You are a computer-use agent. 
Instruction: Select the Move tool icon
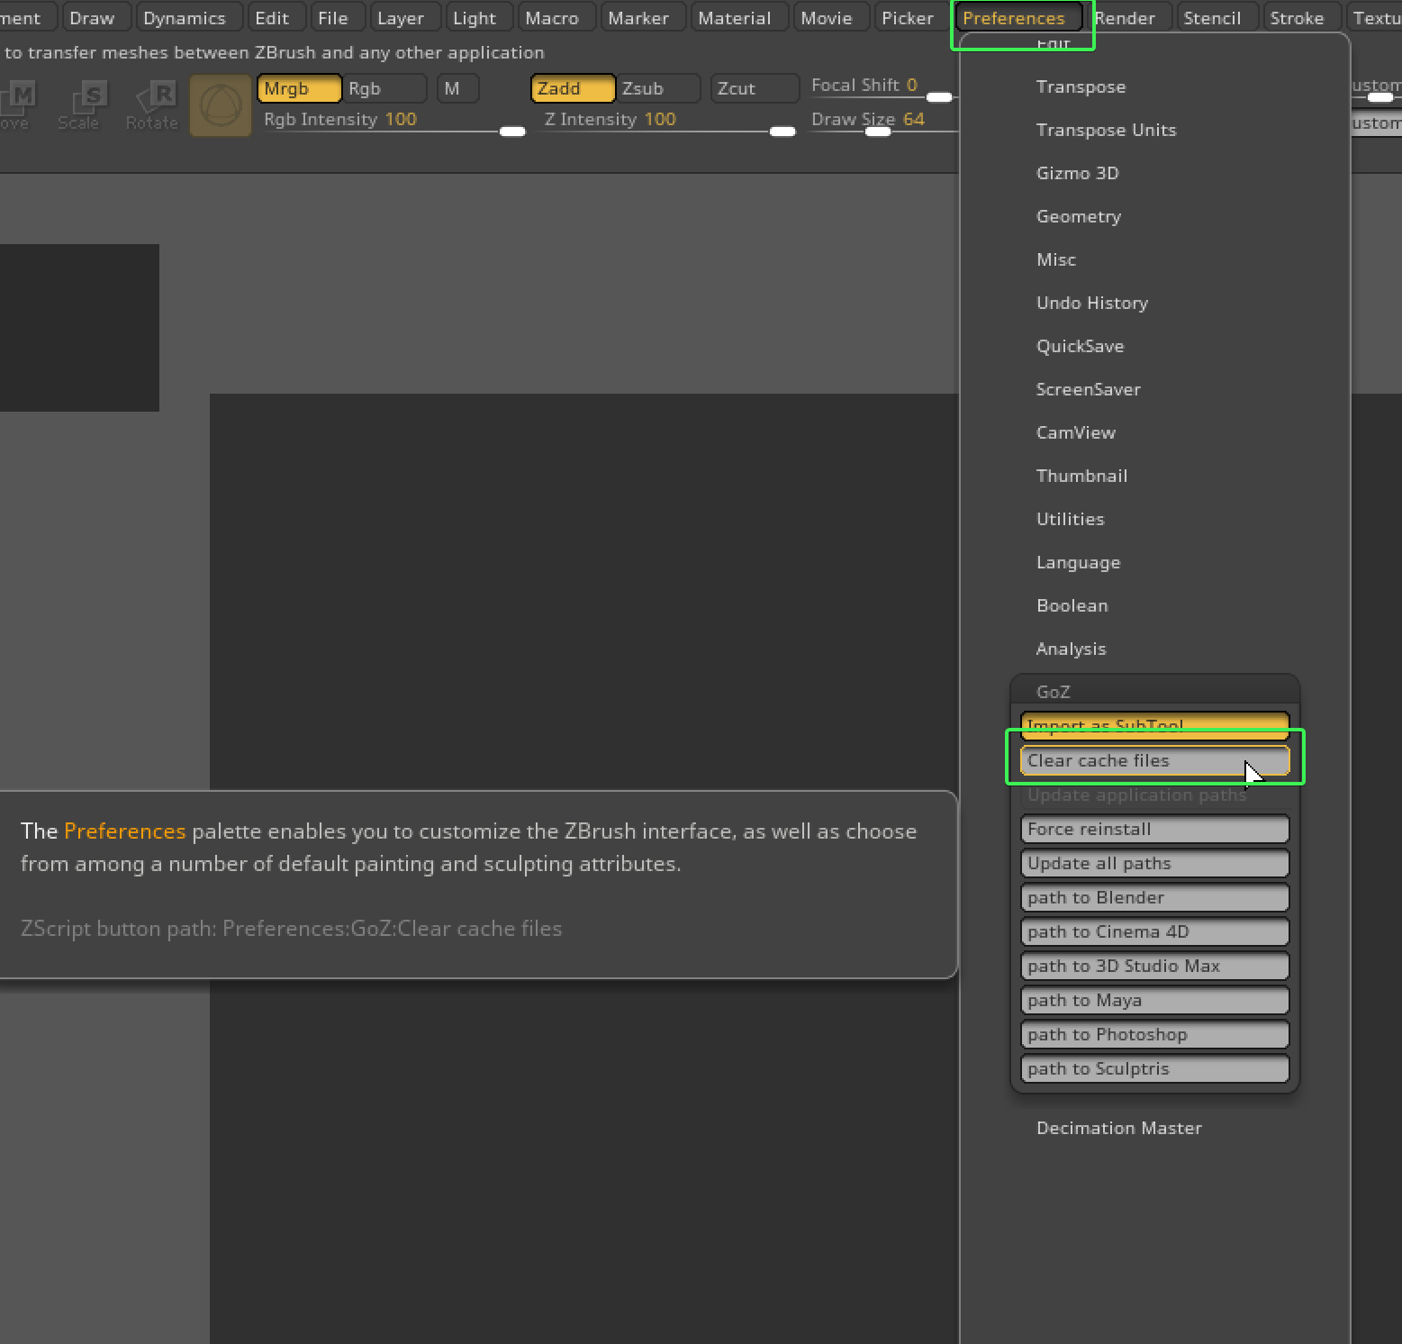16,104
